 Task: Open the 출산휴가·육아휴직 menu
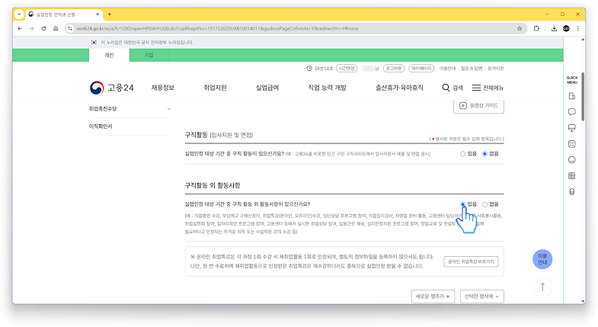point(399,88)
